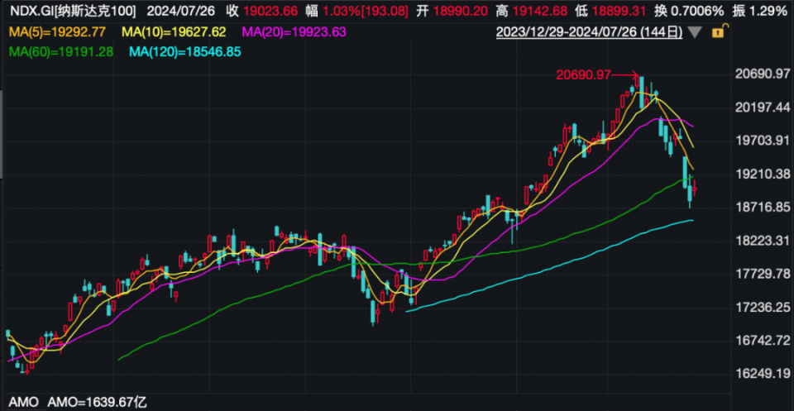Click the red 20690.97 peak price annotation
794x411 pixels.
coord(583,74)
